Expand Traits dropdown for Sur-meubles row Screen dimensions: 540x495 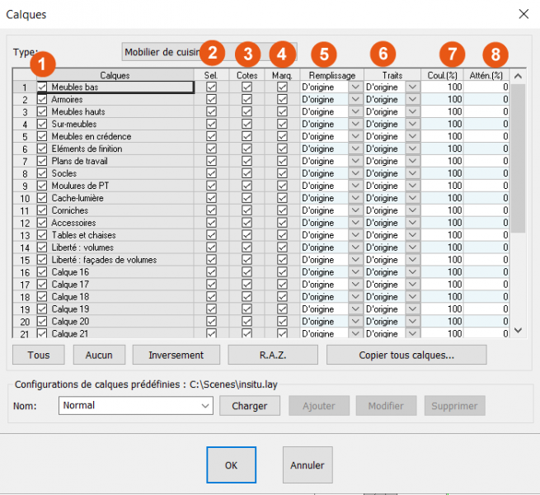412,124
